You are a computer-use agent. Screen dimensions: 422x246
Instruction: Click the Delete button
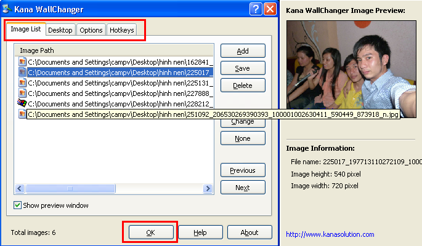[243, 85]
